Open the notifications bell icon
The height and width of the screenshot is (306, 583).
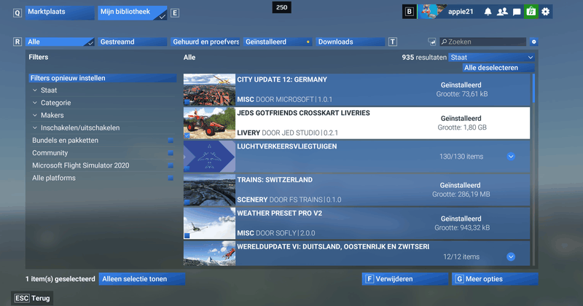pyautogui.click(x=488, y=12)
